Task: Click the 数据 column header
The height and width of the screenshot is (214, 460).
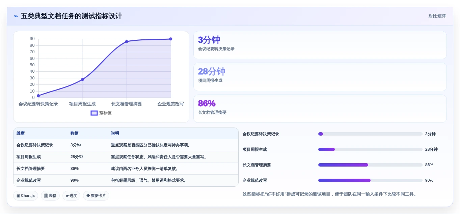Action: coord(75,134)
